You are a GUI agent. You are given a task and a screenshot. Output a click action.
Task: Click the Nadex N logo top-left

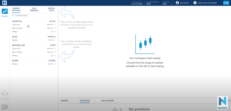pos(5,3)
